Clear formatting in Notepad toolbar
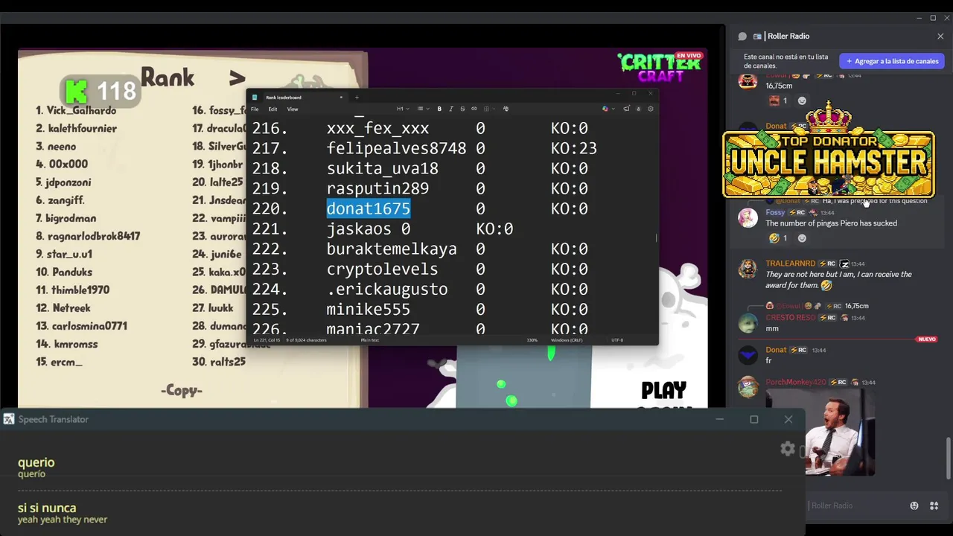 point(506,109)
